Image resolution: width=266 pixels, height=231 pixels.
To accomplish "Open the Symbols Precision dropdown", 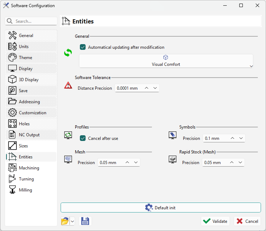I will pos(241,138).
